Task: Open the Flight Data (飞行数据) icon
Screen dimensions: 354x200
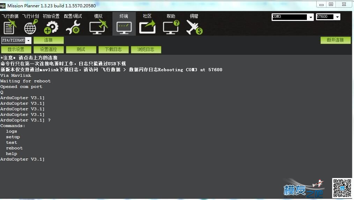Action: pyautogui.click(x=10, y=27)
